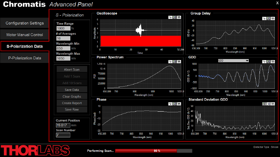Go to the Motor Manual Control tab
280x157 pixels.
click(24, 35)
